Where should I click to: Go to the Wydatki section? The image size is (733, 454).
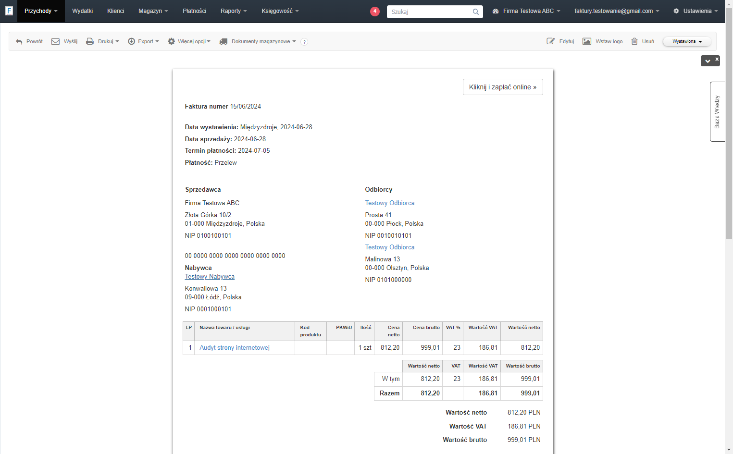[x=83, y=11]
